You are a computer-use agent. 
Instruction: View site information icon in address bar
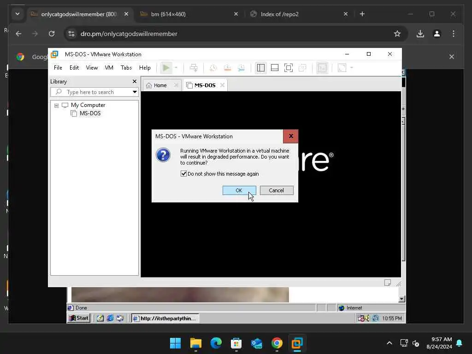click(x=71, y=34)
